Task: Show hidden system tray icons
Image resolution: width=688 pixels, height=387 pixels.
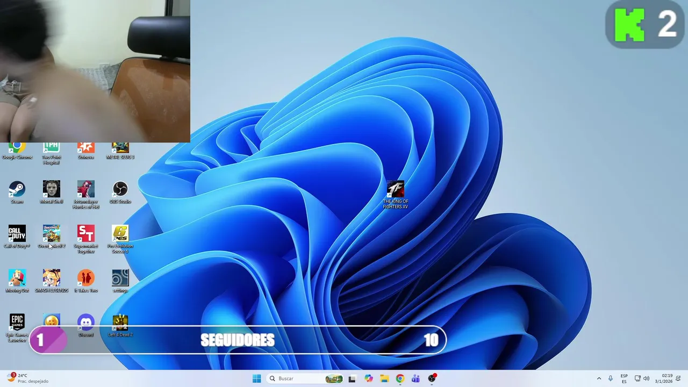Action: (x=599, y=378)
